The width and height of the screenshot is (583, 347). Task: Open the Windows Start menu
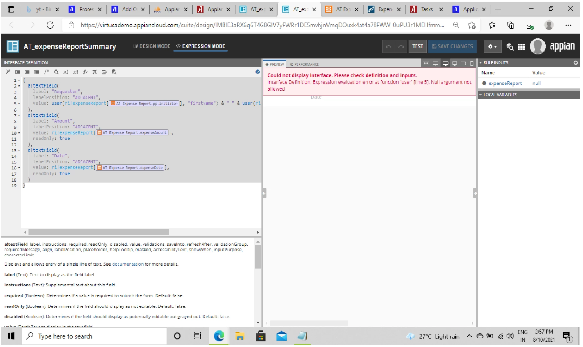point(11,336)
